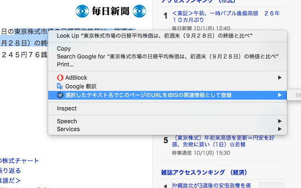This screenshot has width=301, height=188.
Task: Click the 時事通信 10/1(月) 15:30 source line
Action: (201, 153)
